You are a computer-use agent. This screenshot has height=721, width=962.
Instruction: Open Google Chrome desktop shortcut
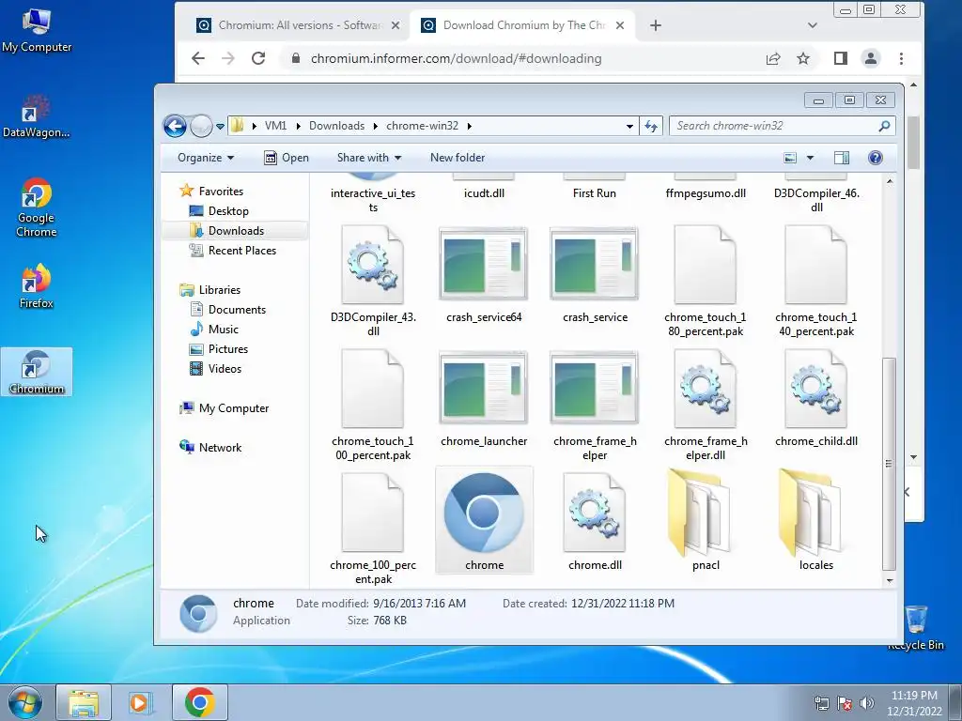pos(37,207)
